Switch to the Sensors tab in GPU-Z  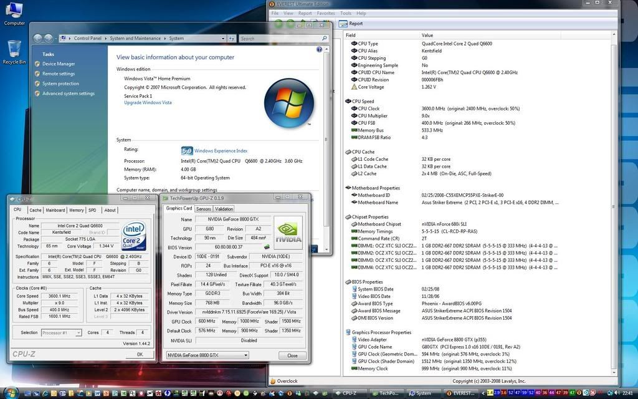[x=203, y=209]
